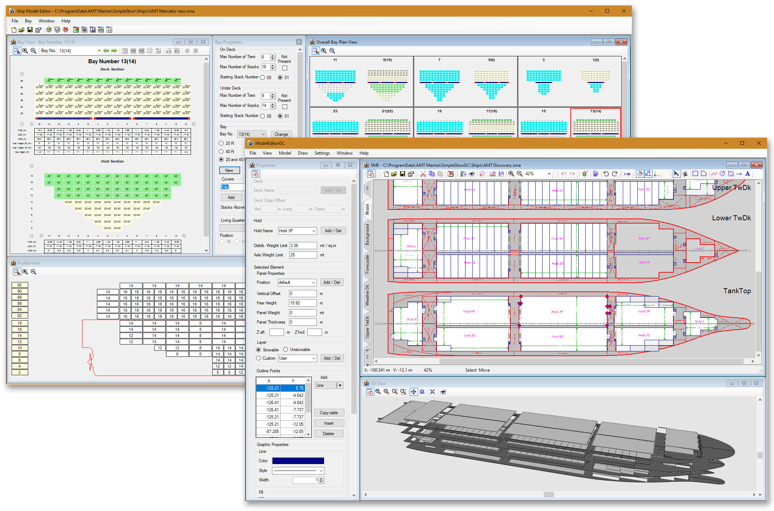Click the dark blue Line Color swatch
Image resolution: width=774 pixels, height=511 pixels.
point(298,461)
